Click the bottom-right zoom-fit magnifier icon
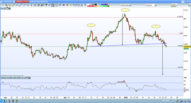This screenshot has width=191, height=103. [x=181, y=101]
